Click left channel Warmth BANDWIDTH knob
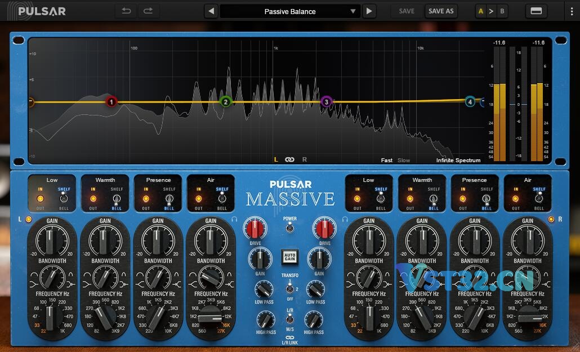Image resolution: width=580 pixels, height=352 pixels. coord(105,278)
